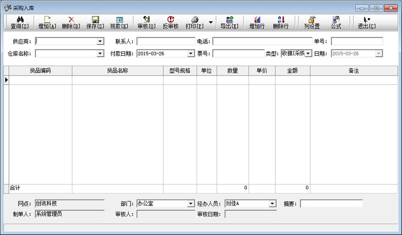Expand the 供应商 supplier dropdown
Image resolution: width=402 pixels, height=235 pixels.
[100, 41]
